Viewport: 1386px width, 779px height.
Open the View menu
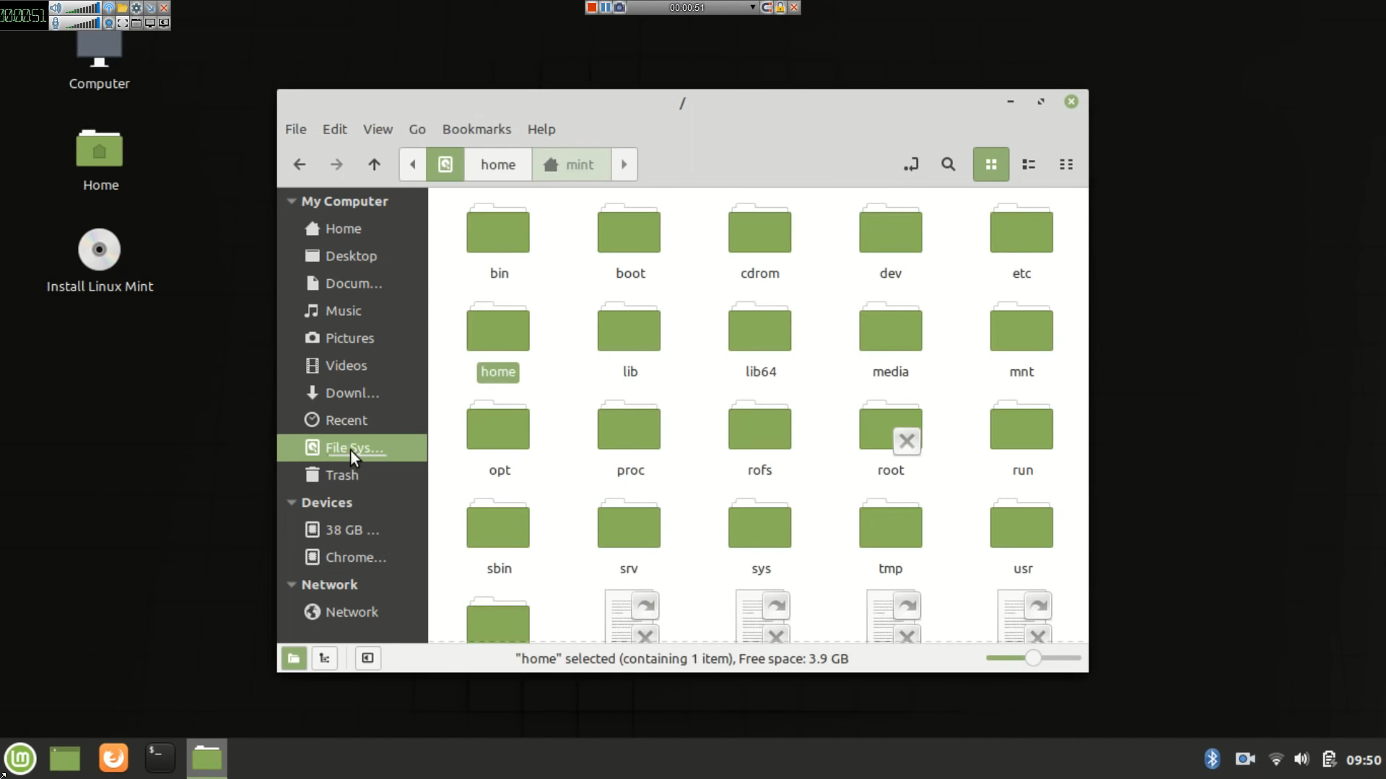(378, 129)
